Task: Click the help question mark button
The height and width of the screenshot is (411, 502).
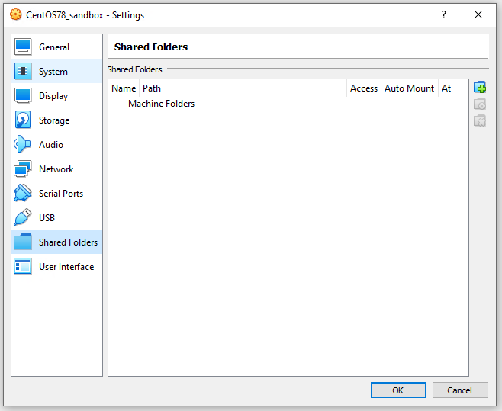Action: point(444,14)
